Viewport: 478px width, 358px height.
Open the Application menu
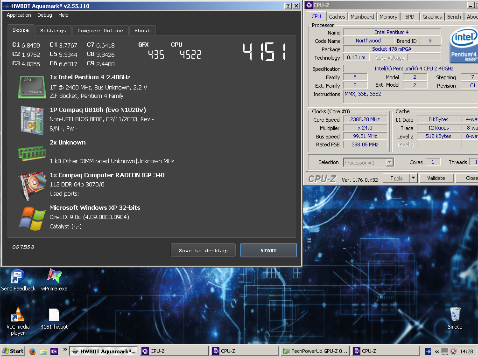19,15
